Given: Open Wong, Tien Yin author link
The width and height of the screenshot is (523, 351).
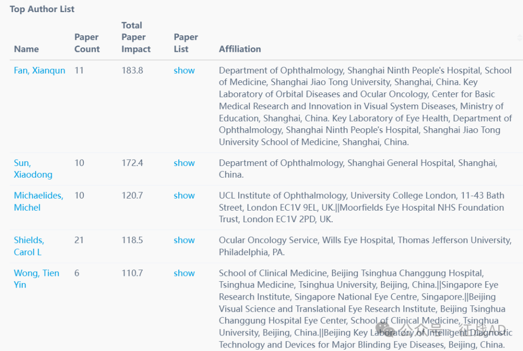Looking at the screenshot, I should [x=36, y=279].
